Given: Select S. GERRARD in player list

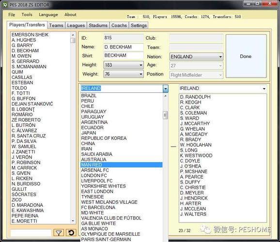Looking at the screenshot, I should (41, 61).
